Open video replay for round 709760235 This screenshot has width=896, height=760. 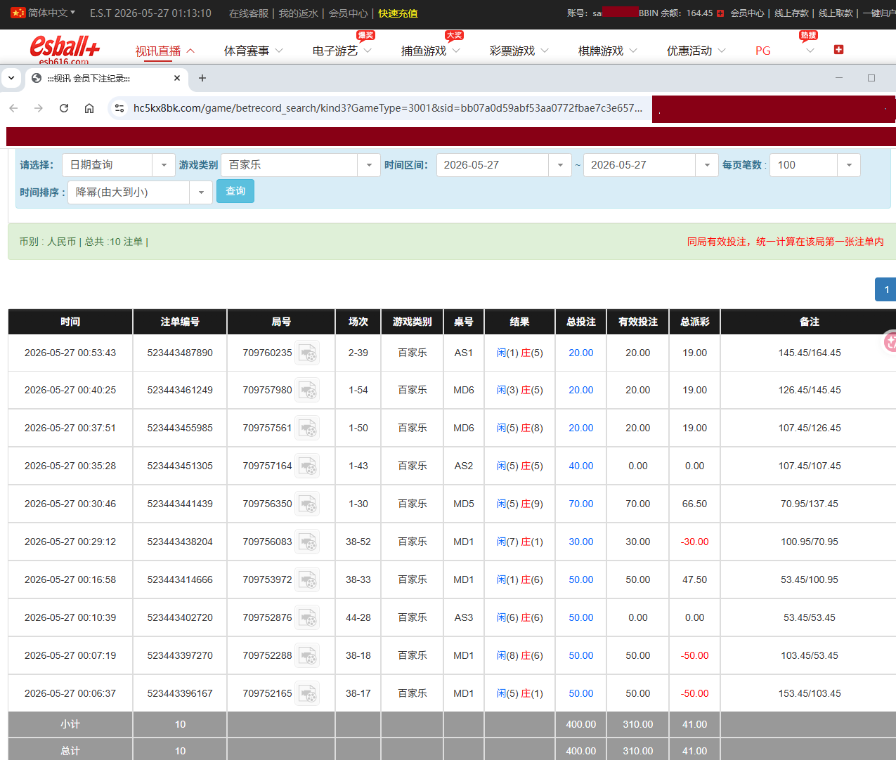[307, 353]
